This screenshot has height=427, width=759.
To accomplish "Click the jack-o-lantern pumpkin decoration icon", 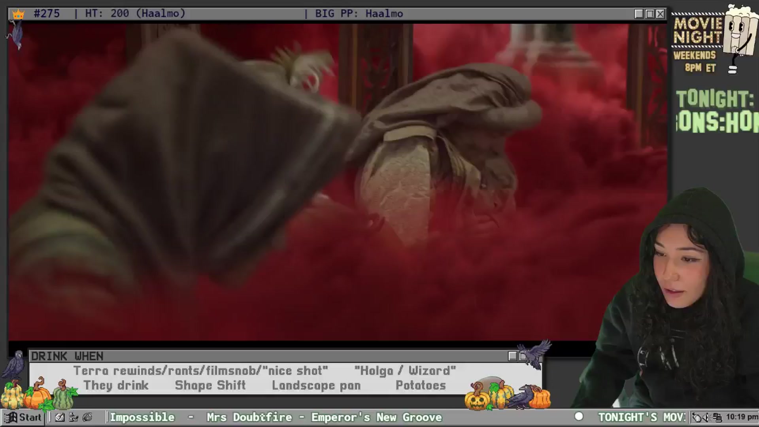I will 478,397.
